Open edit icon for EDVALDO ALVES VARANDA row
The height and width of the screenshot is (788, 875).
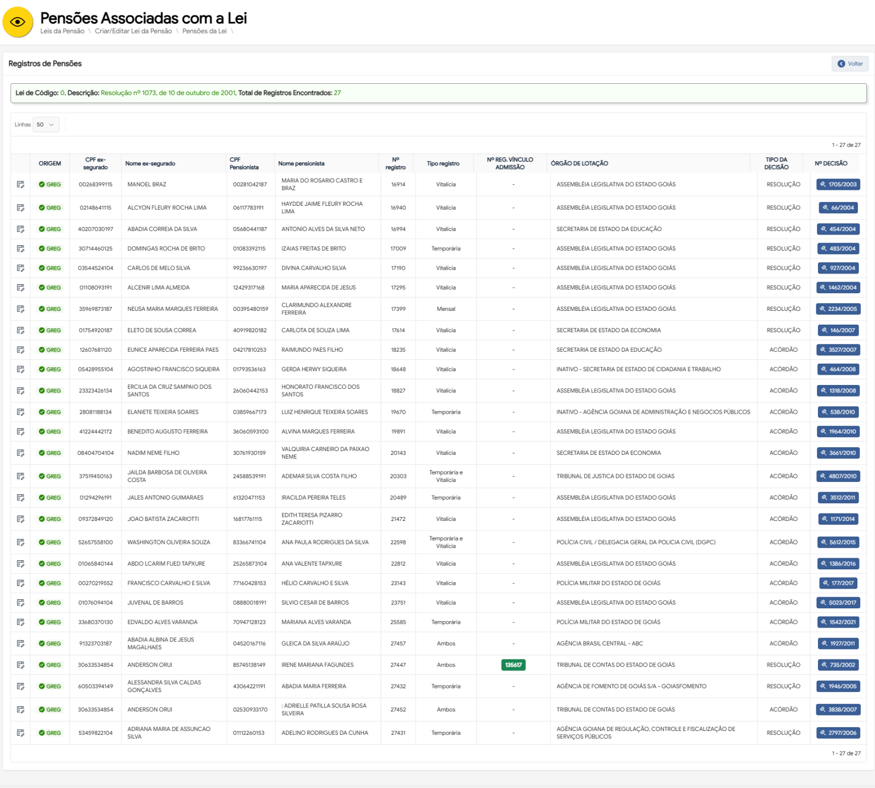coord(21,622)
